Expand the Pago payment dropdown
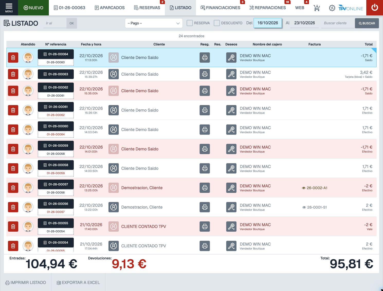This screenshot has height=291, width=383. click(154, 23)
